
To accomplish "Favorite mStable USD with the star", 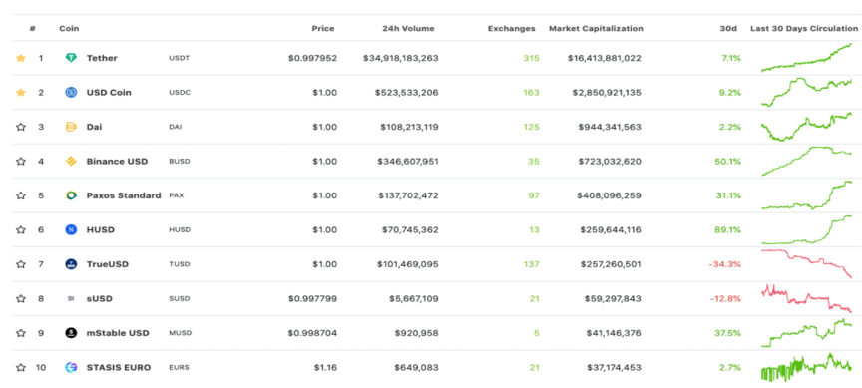I will coord(21,333).
